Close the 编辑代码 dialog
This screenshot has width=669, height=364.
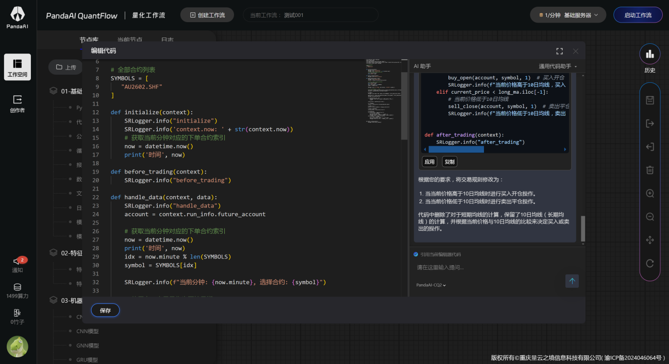(x=576, y=51)
